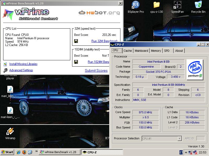Click the Voltage value 3.456 v
The image size is (209, 156).
pos(176,77)
